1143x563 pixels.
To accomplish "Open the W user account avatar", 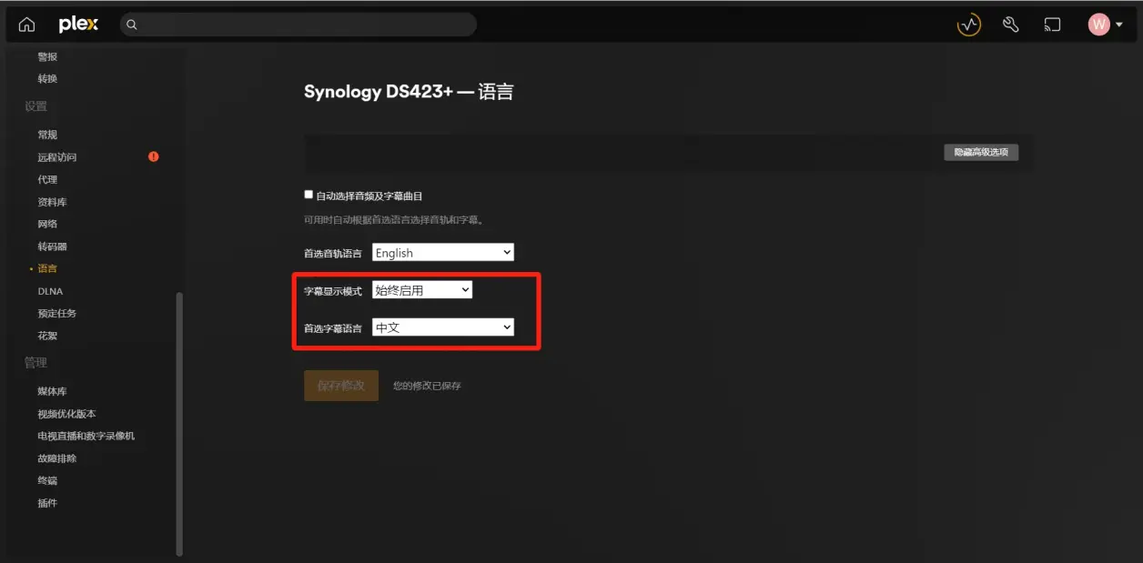I will pyautogui.click(x=1098, y=25).
